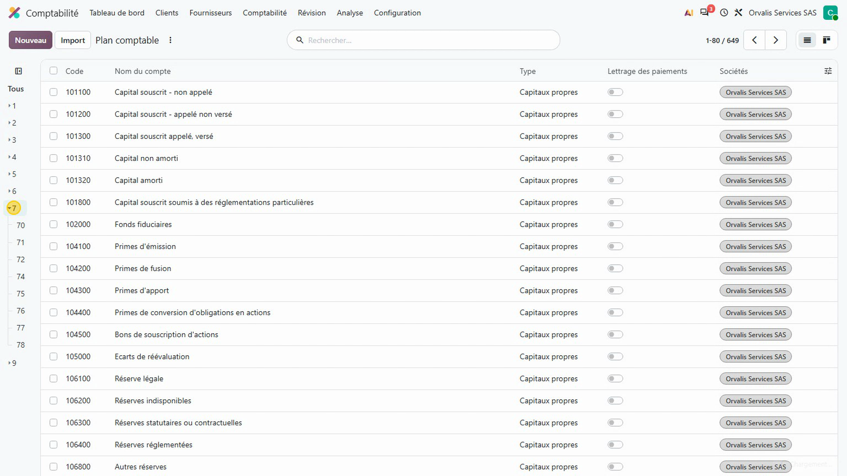
Task: Select the Tous category filter
Action: coord(15,89)
